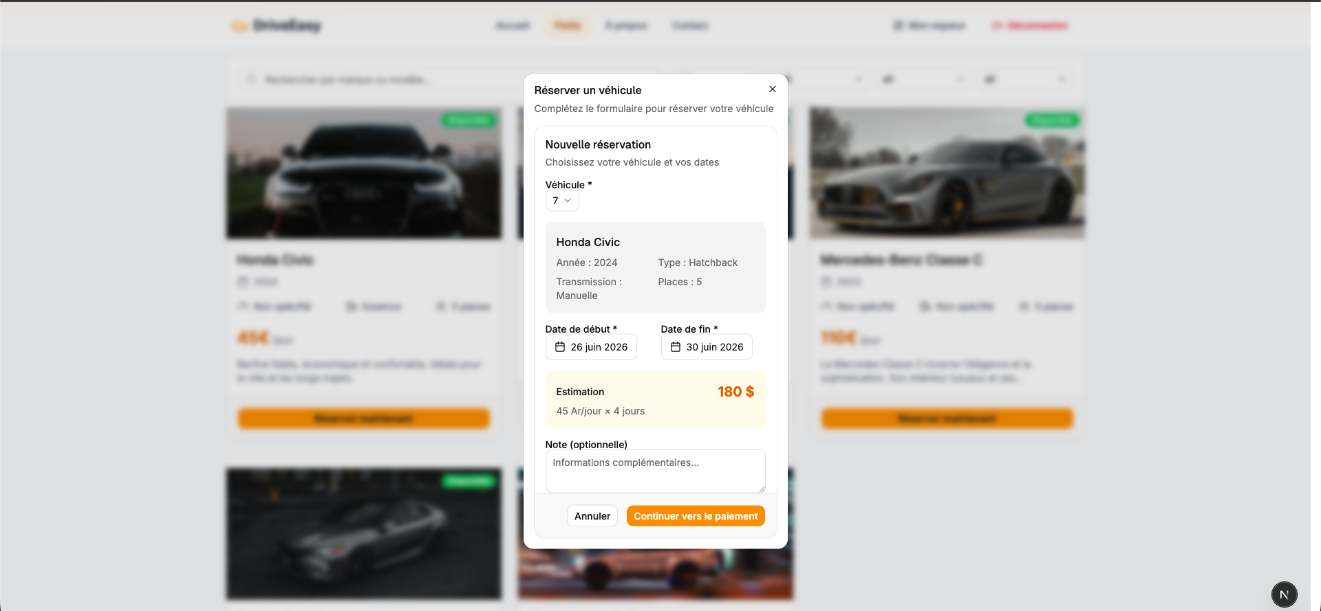Click the calendar icon in end date
Screen dimensions: 1321x611
click(x=676, y=347)
